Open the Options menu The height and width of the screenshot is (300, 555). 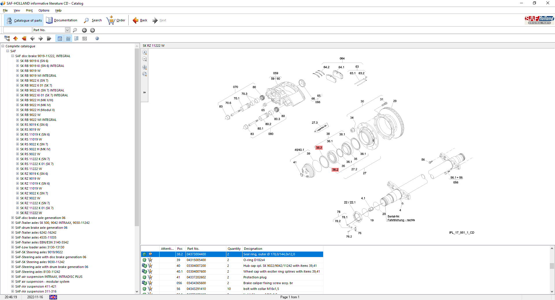[44, 10]
